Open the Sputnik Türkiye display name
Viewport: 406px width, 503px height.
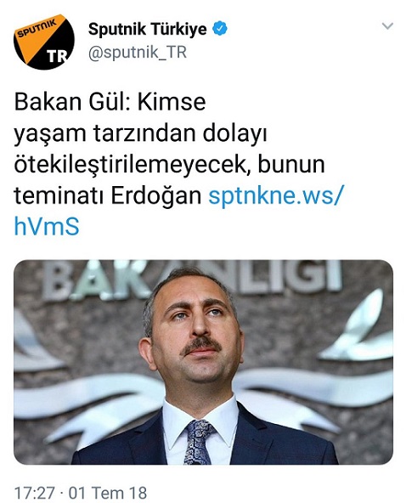coord(148,29)
